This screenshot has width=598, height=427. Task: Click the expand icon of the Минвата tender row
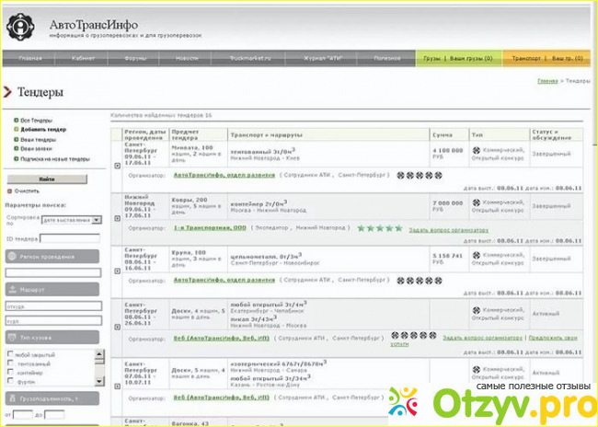tap(117, 166)
